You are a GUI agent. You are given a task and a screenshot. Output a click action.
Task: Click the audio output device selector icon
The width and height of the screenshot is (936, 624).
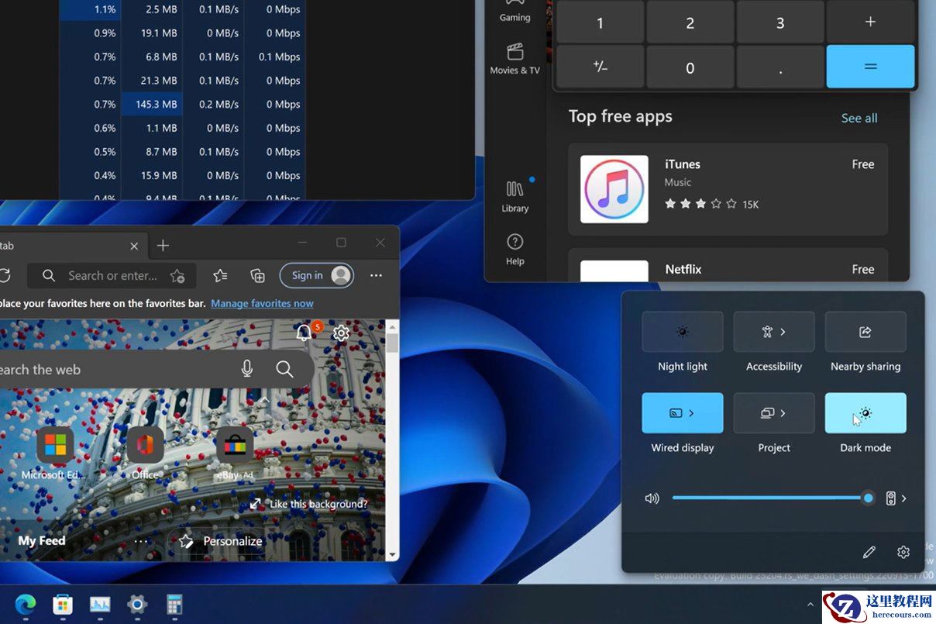891,498
